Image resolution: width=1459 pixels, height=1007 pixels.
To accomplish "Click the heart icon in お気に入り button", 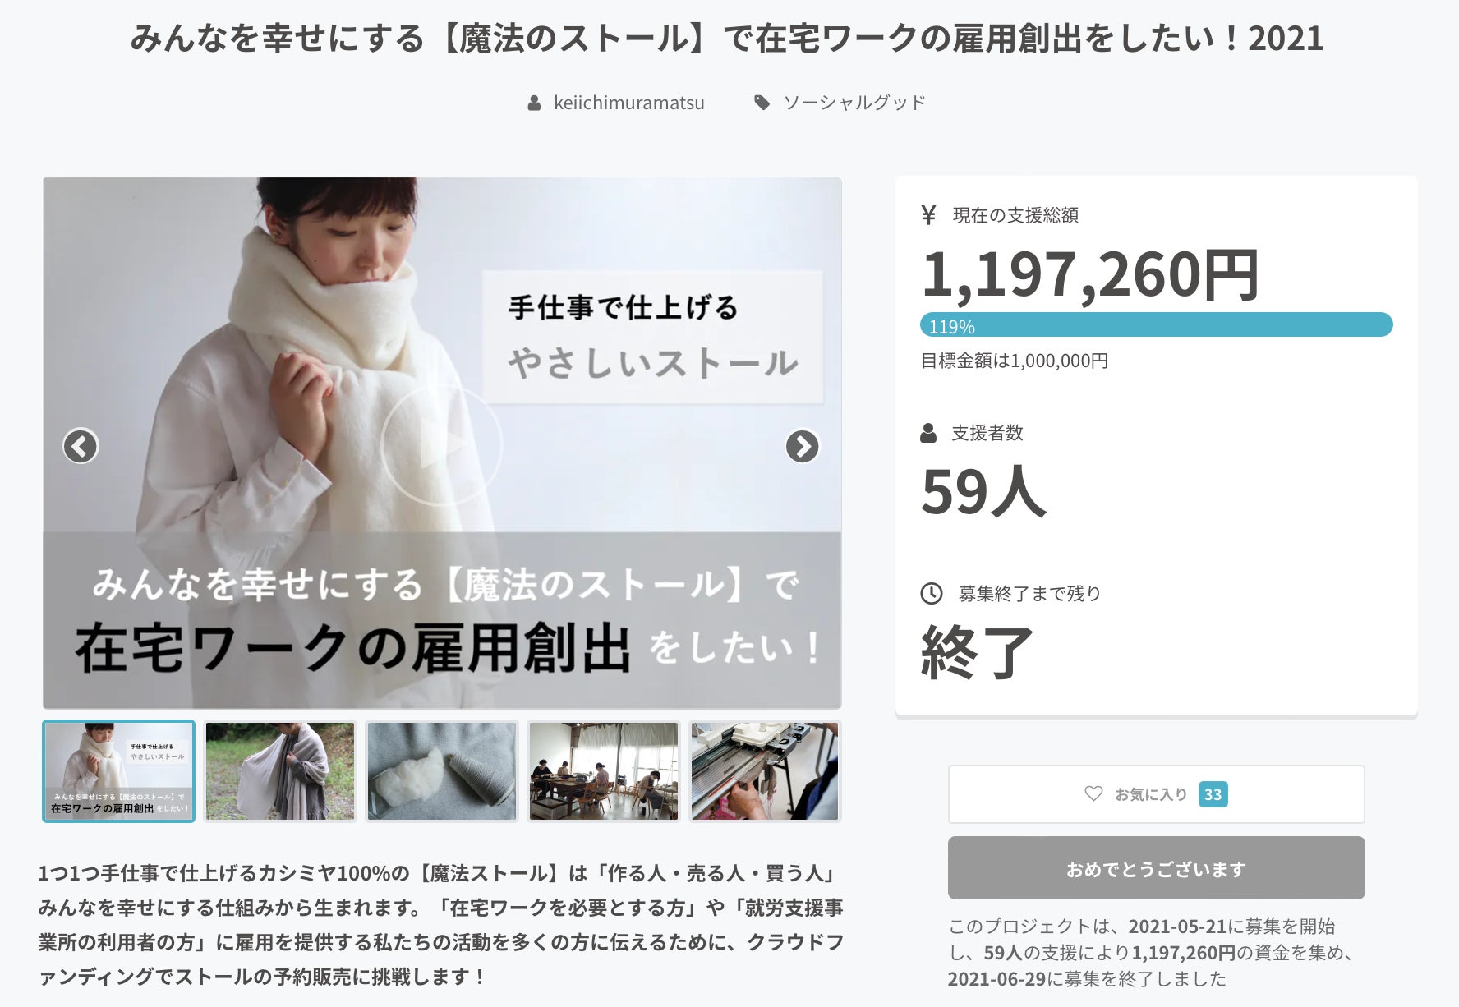I will point(1093,793).
